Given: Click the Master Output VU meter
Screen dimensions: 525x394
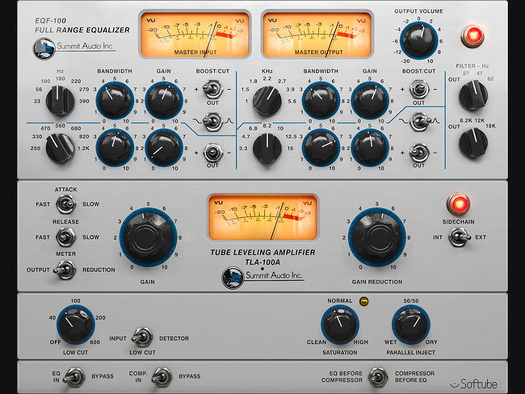Looking at the screenshot, I should point(317,34).
